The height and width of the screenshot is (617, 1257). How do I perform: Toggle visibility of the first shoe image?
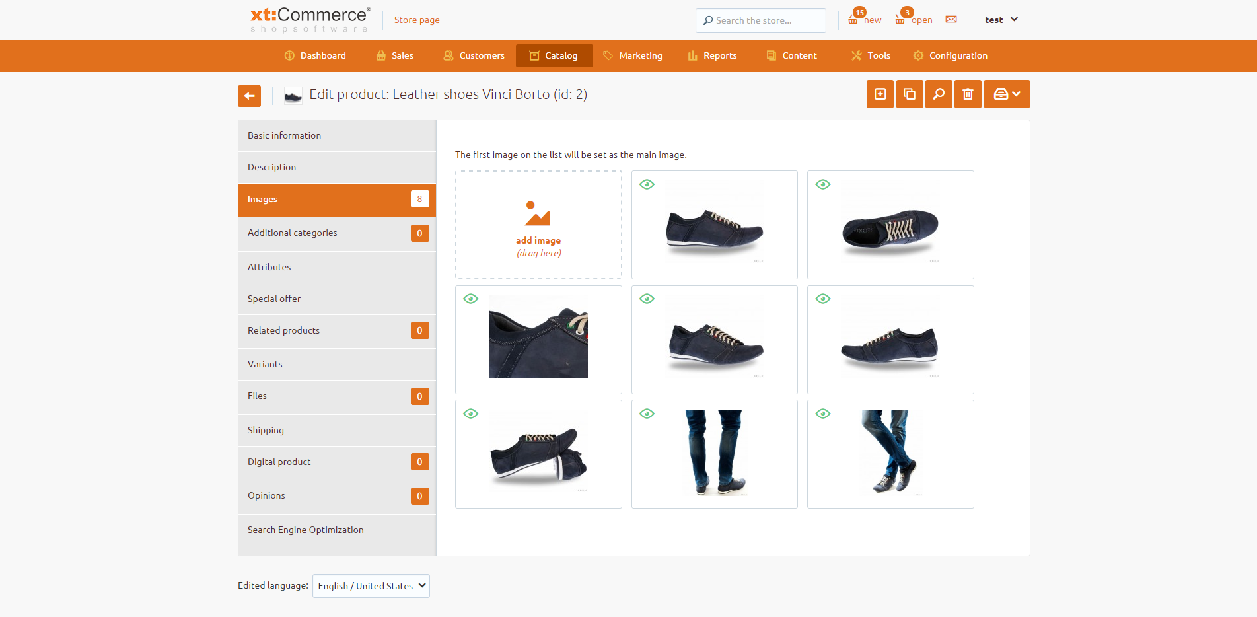[x=647, y=184]
